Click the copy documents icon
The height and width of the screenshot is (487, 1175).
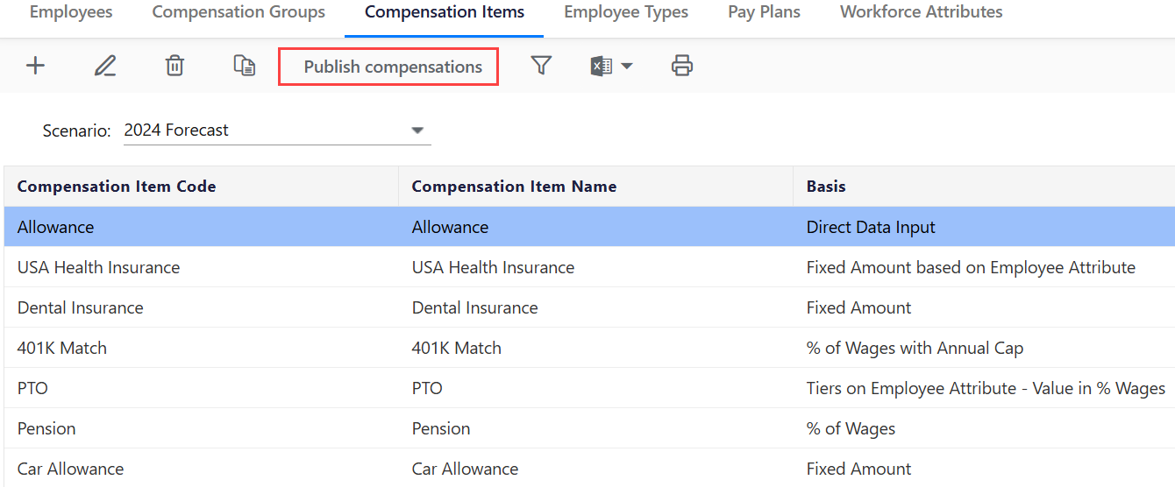245,66
